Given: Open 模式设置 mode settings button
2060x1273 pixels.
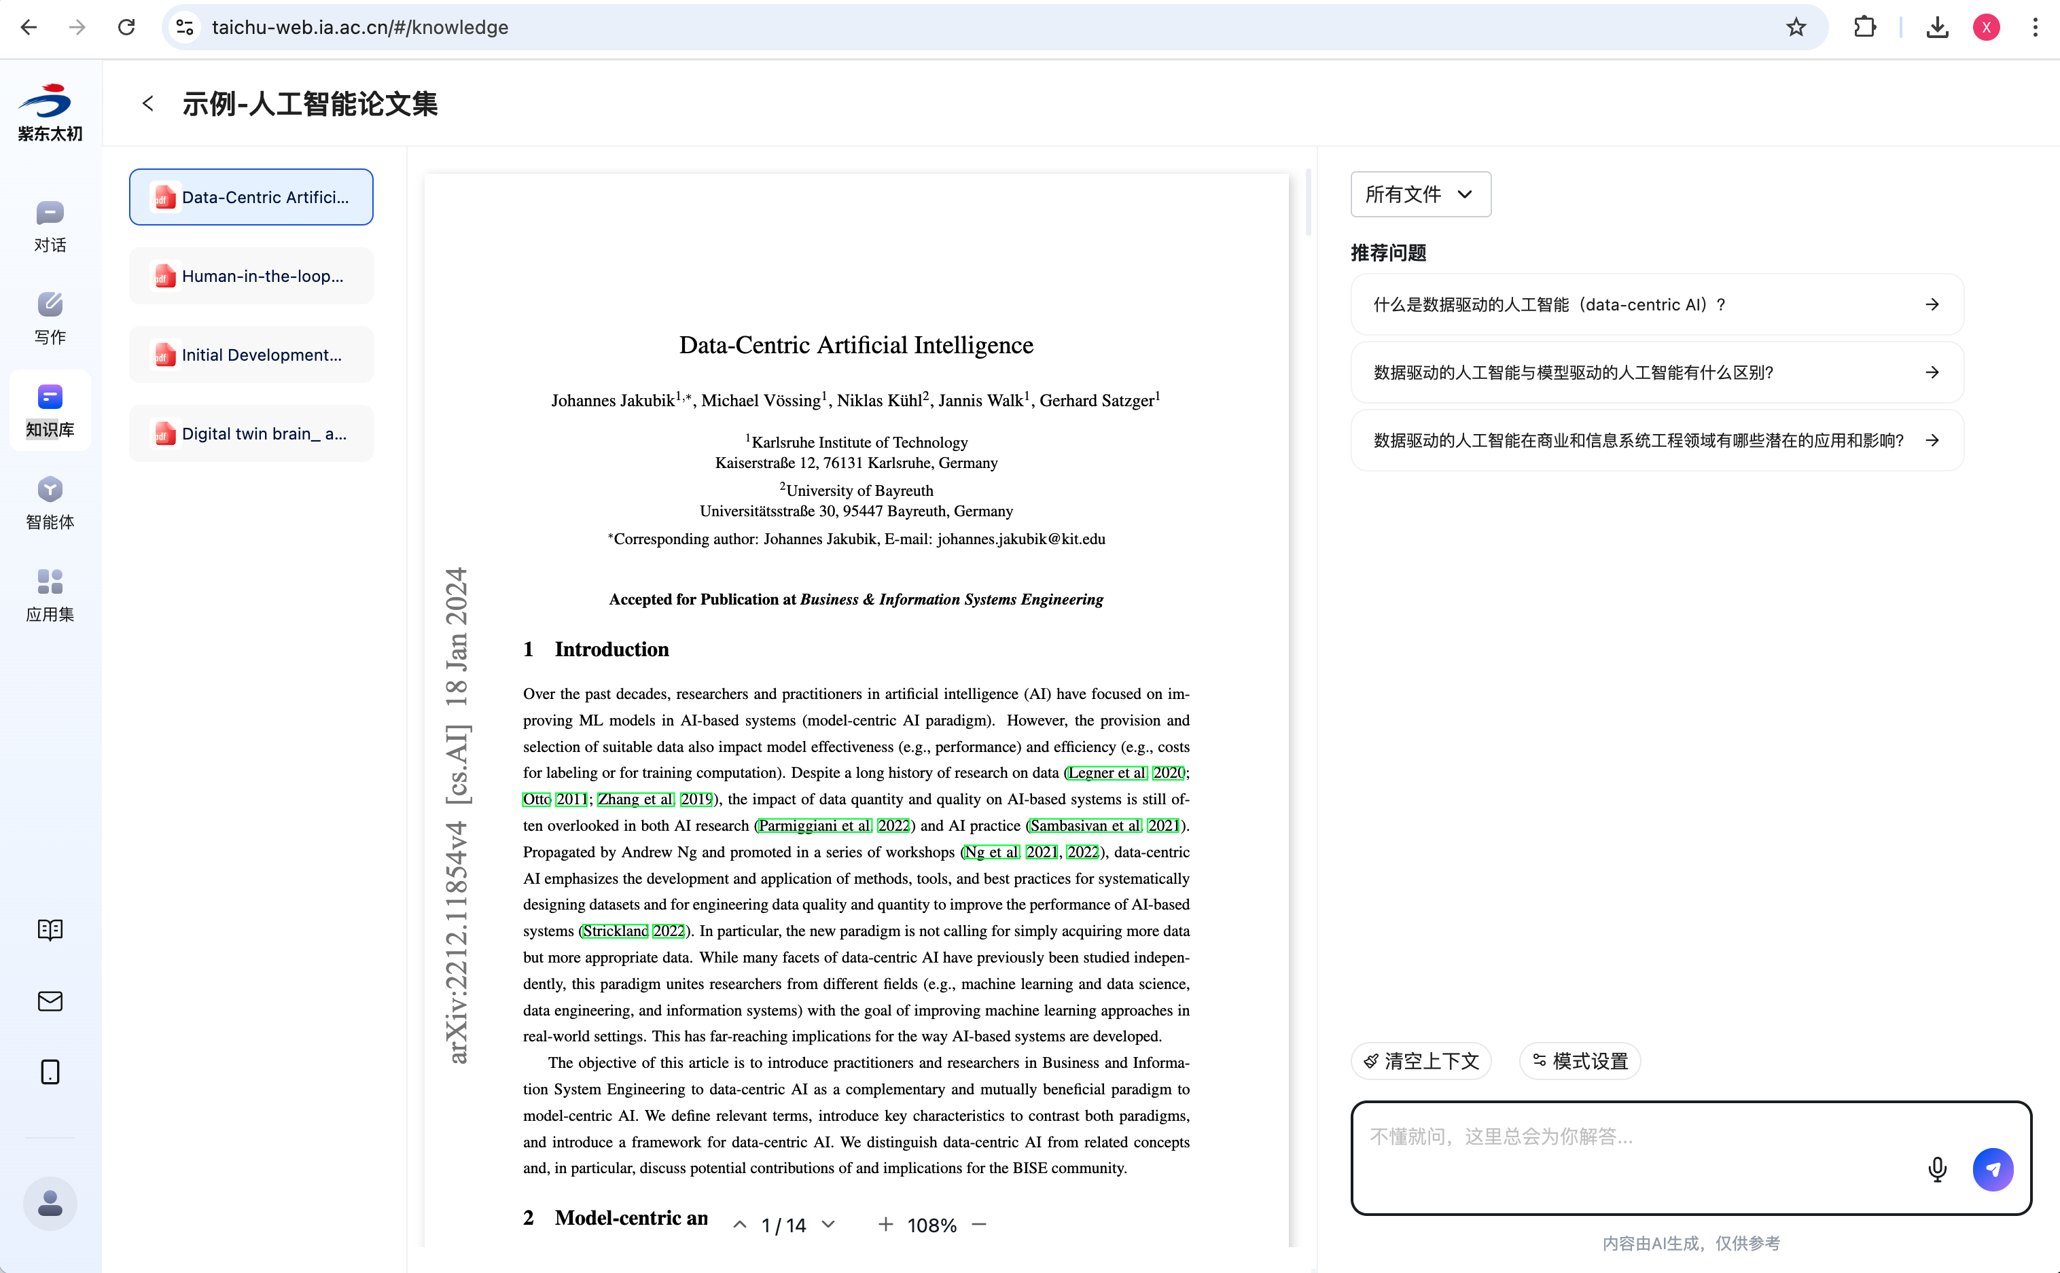Looking at the screenshot, I should click(1579, 1061).
